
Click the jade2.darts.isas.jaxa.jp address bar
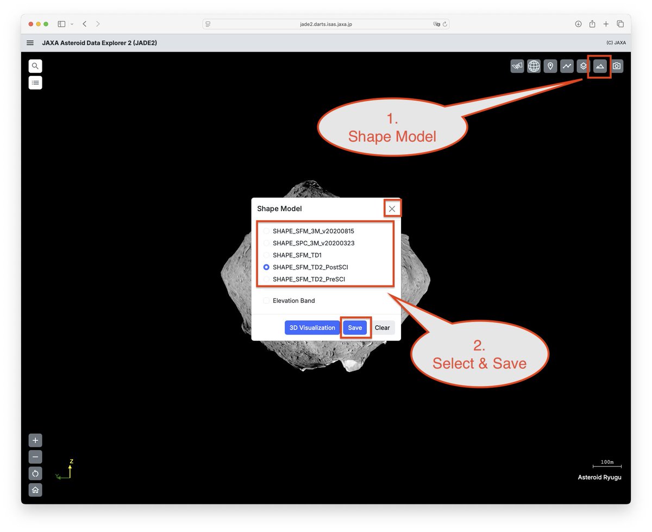click(x=326, y=24)
